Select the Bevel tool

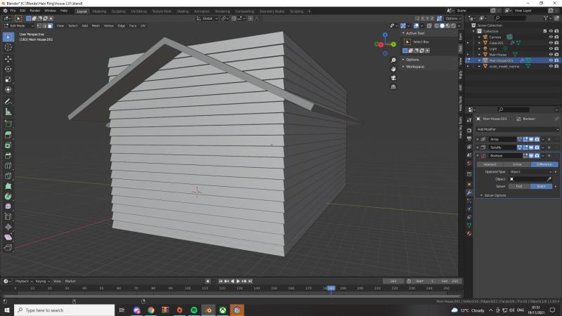click(8, 155)
